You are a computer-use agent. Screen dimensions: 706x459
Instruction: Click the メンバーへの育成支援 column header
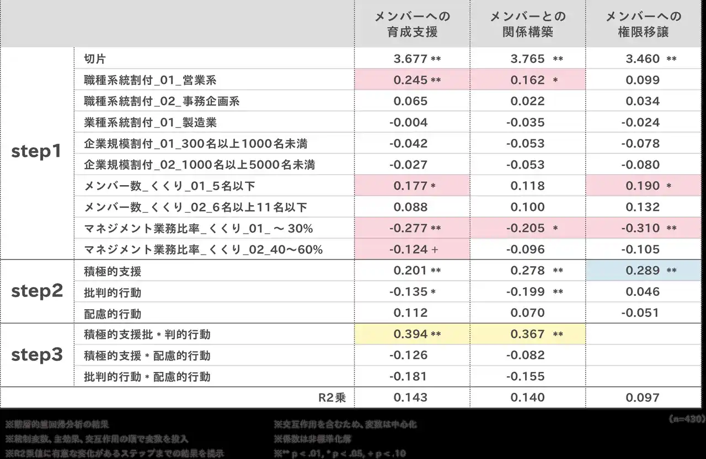pos(412,24)
